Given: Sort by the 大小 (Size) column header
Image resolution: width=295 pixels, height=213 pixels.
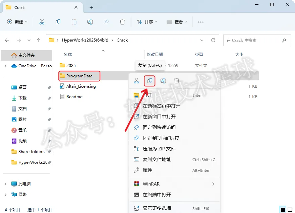Looking at the screenshot, I should (x=239, y=55).
